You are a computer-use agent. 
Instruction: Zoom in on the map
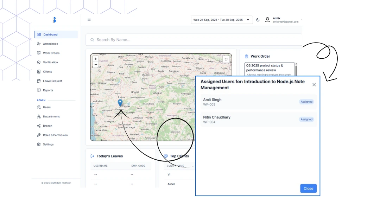(x=96, y=59)
